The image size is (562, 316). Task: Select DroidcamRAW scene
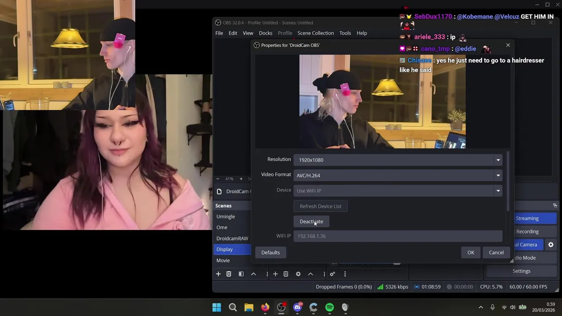[232, 238]
